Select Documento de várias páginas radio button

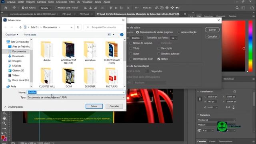138,32
